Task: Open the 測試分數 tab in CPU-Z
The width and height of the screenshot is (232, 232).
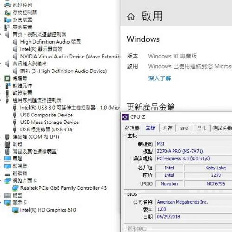Action: pyautogui.click(x=222, y=128)
